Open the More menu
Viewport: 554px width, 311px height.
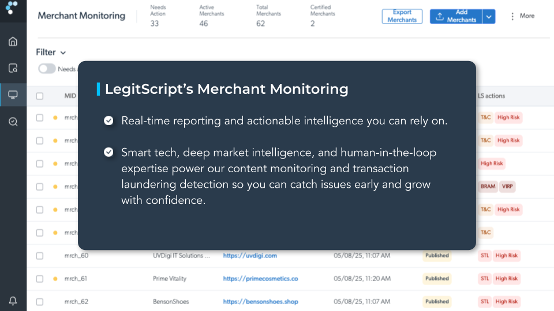click(523, 16)
